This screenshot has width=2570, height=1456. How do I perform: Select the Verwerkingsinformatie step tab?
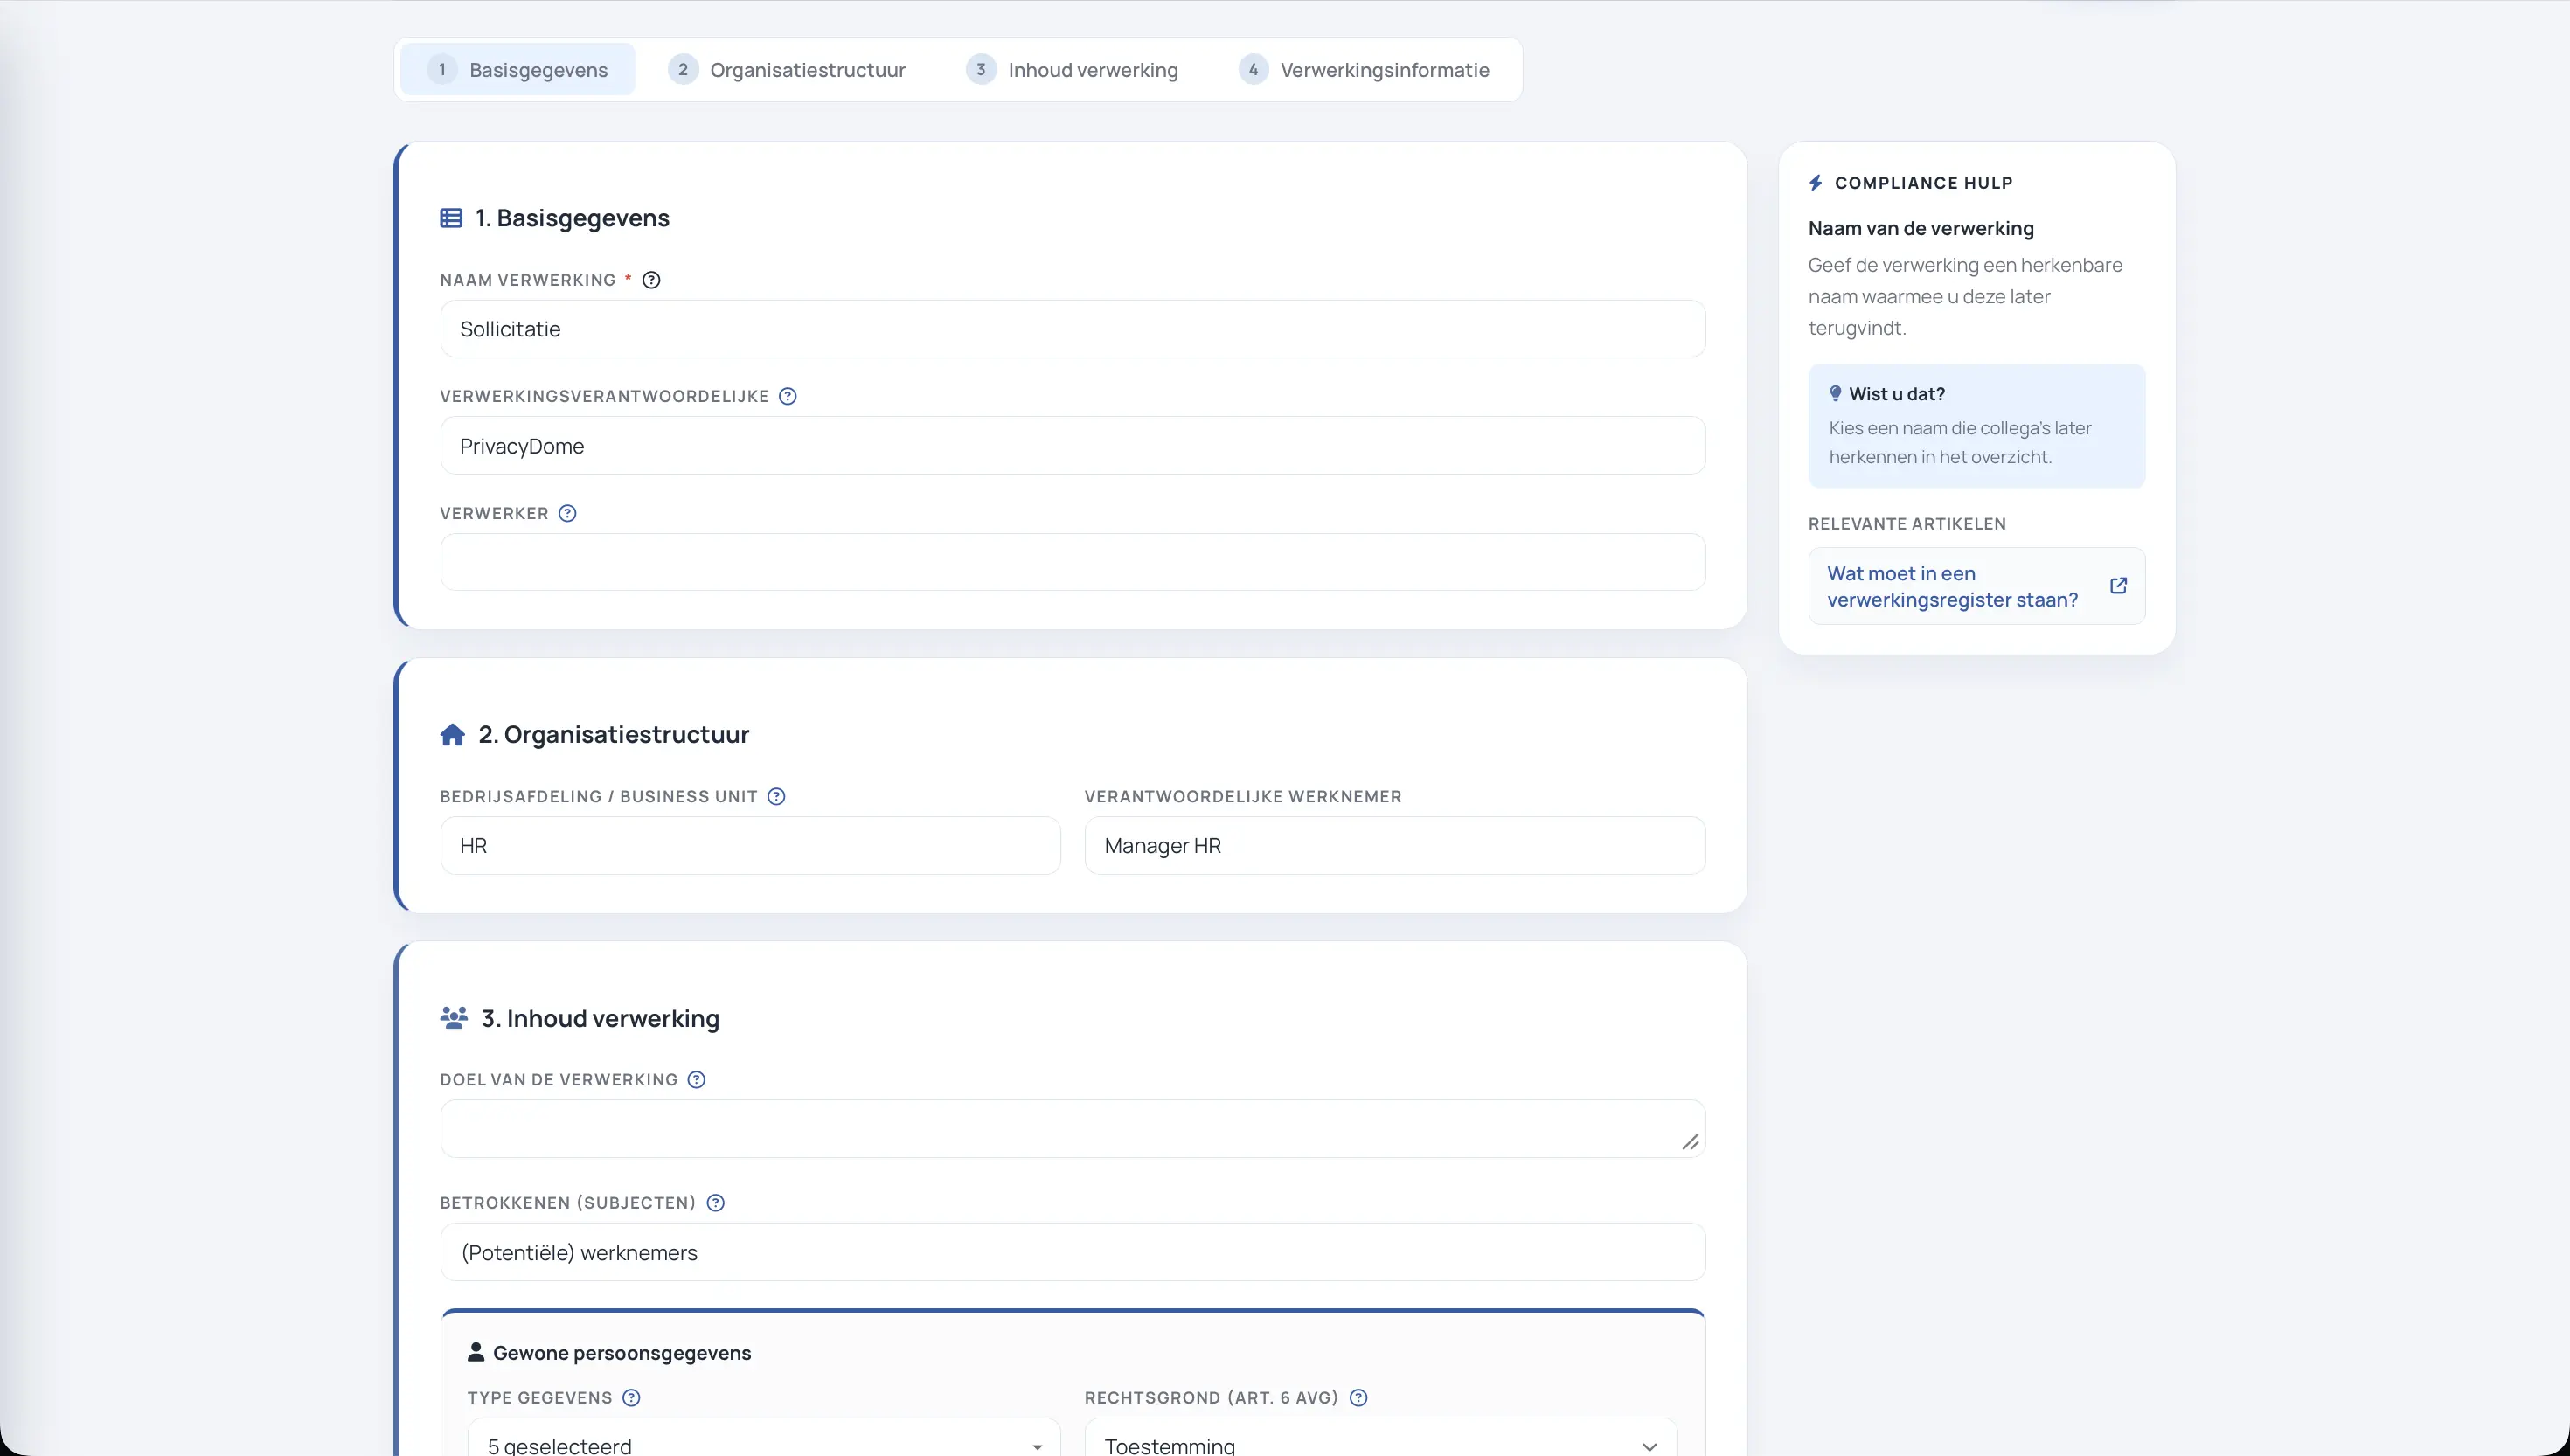click(1364, 70)
